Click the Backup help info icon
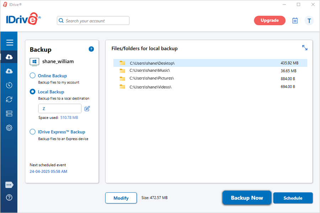This screenshot has height=213, width=320. click(x=91, y=49)
